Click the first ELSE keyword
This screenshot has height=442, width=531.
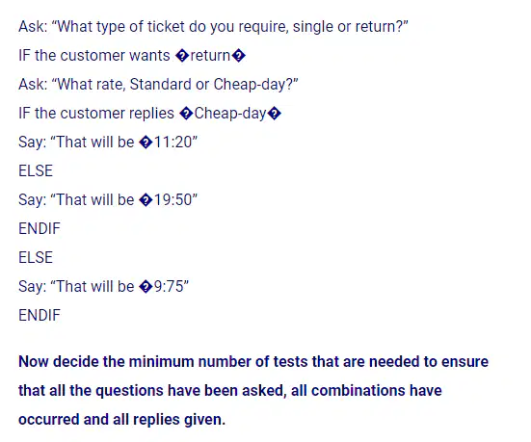tap(36, 170)
